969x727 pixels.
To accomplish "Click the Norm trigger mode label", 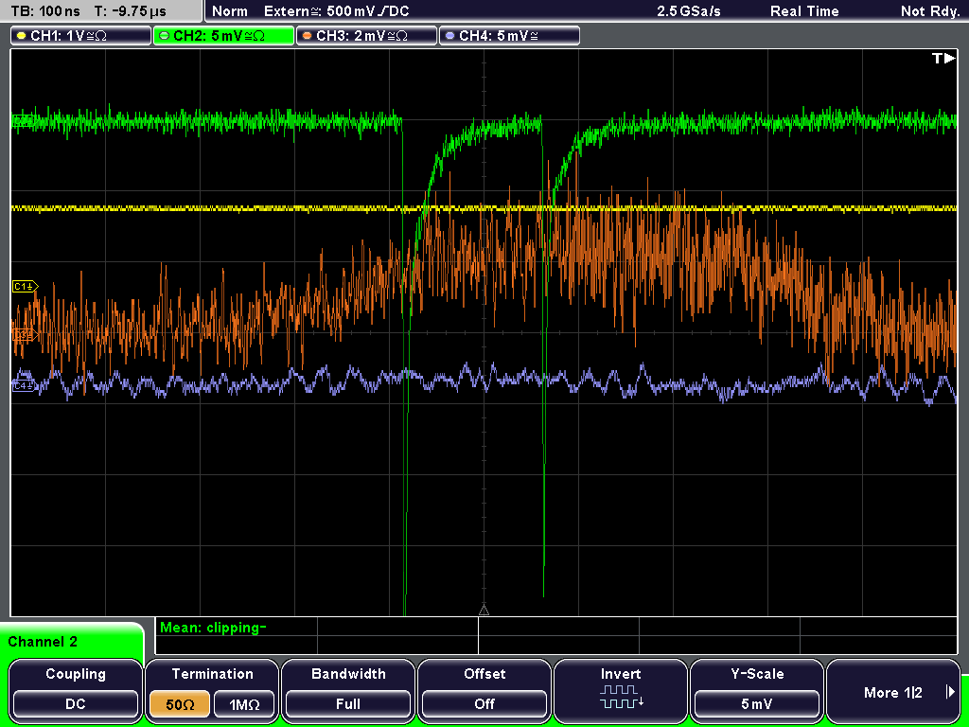I will click(229, 11).
